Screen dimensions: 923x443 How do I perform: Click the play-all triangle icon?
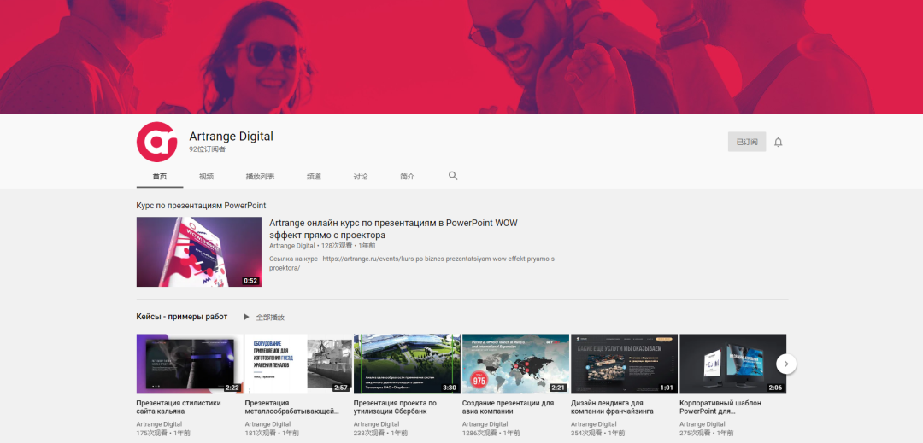[246, 317]
